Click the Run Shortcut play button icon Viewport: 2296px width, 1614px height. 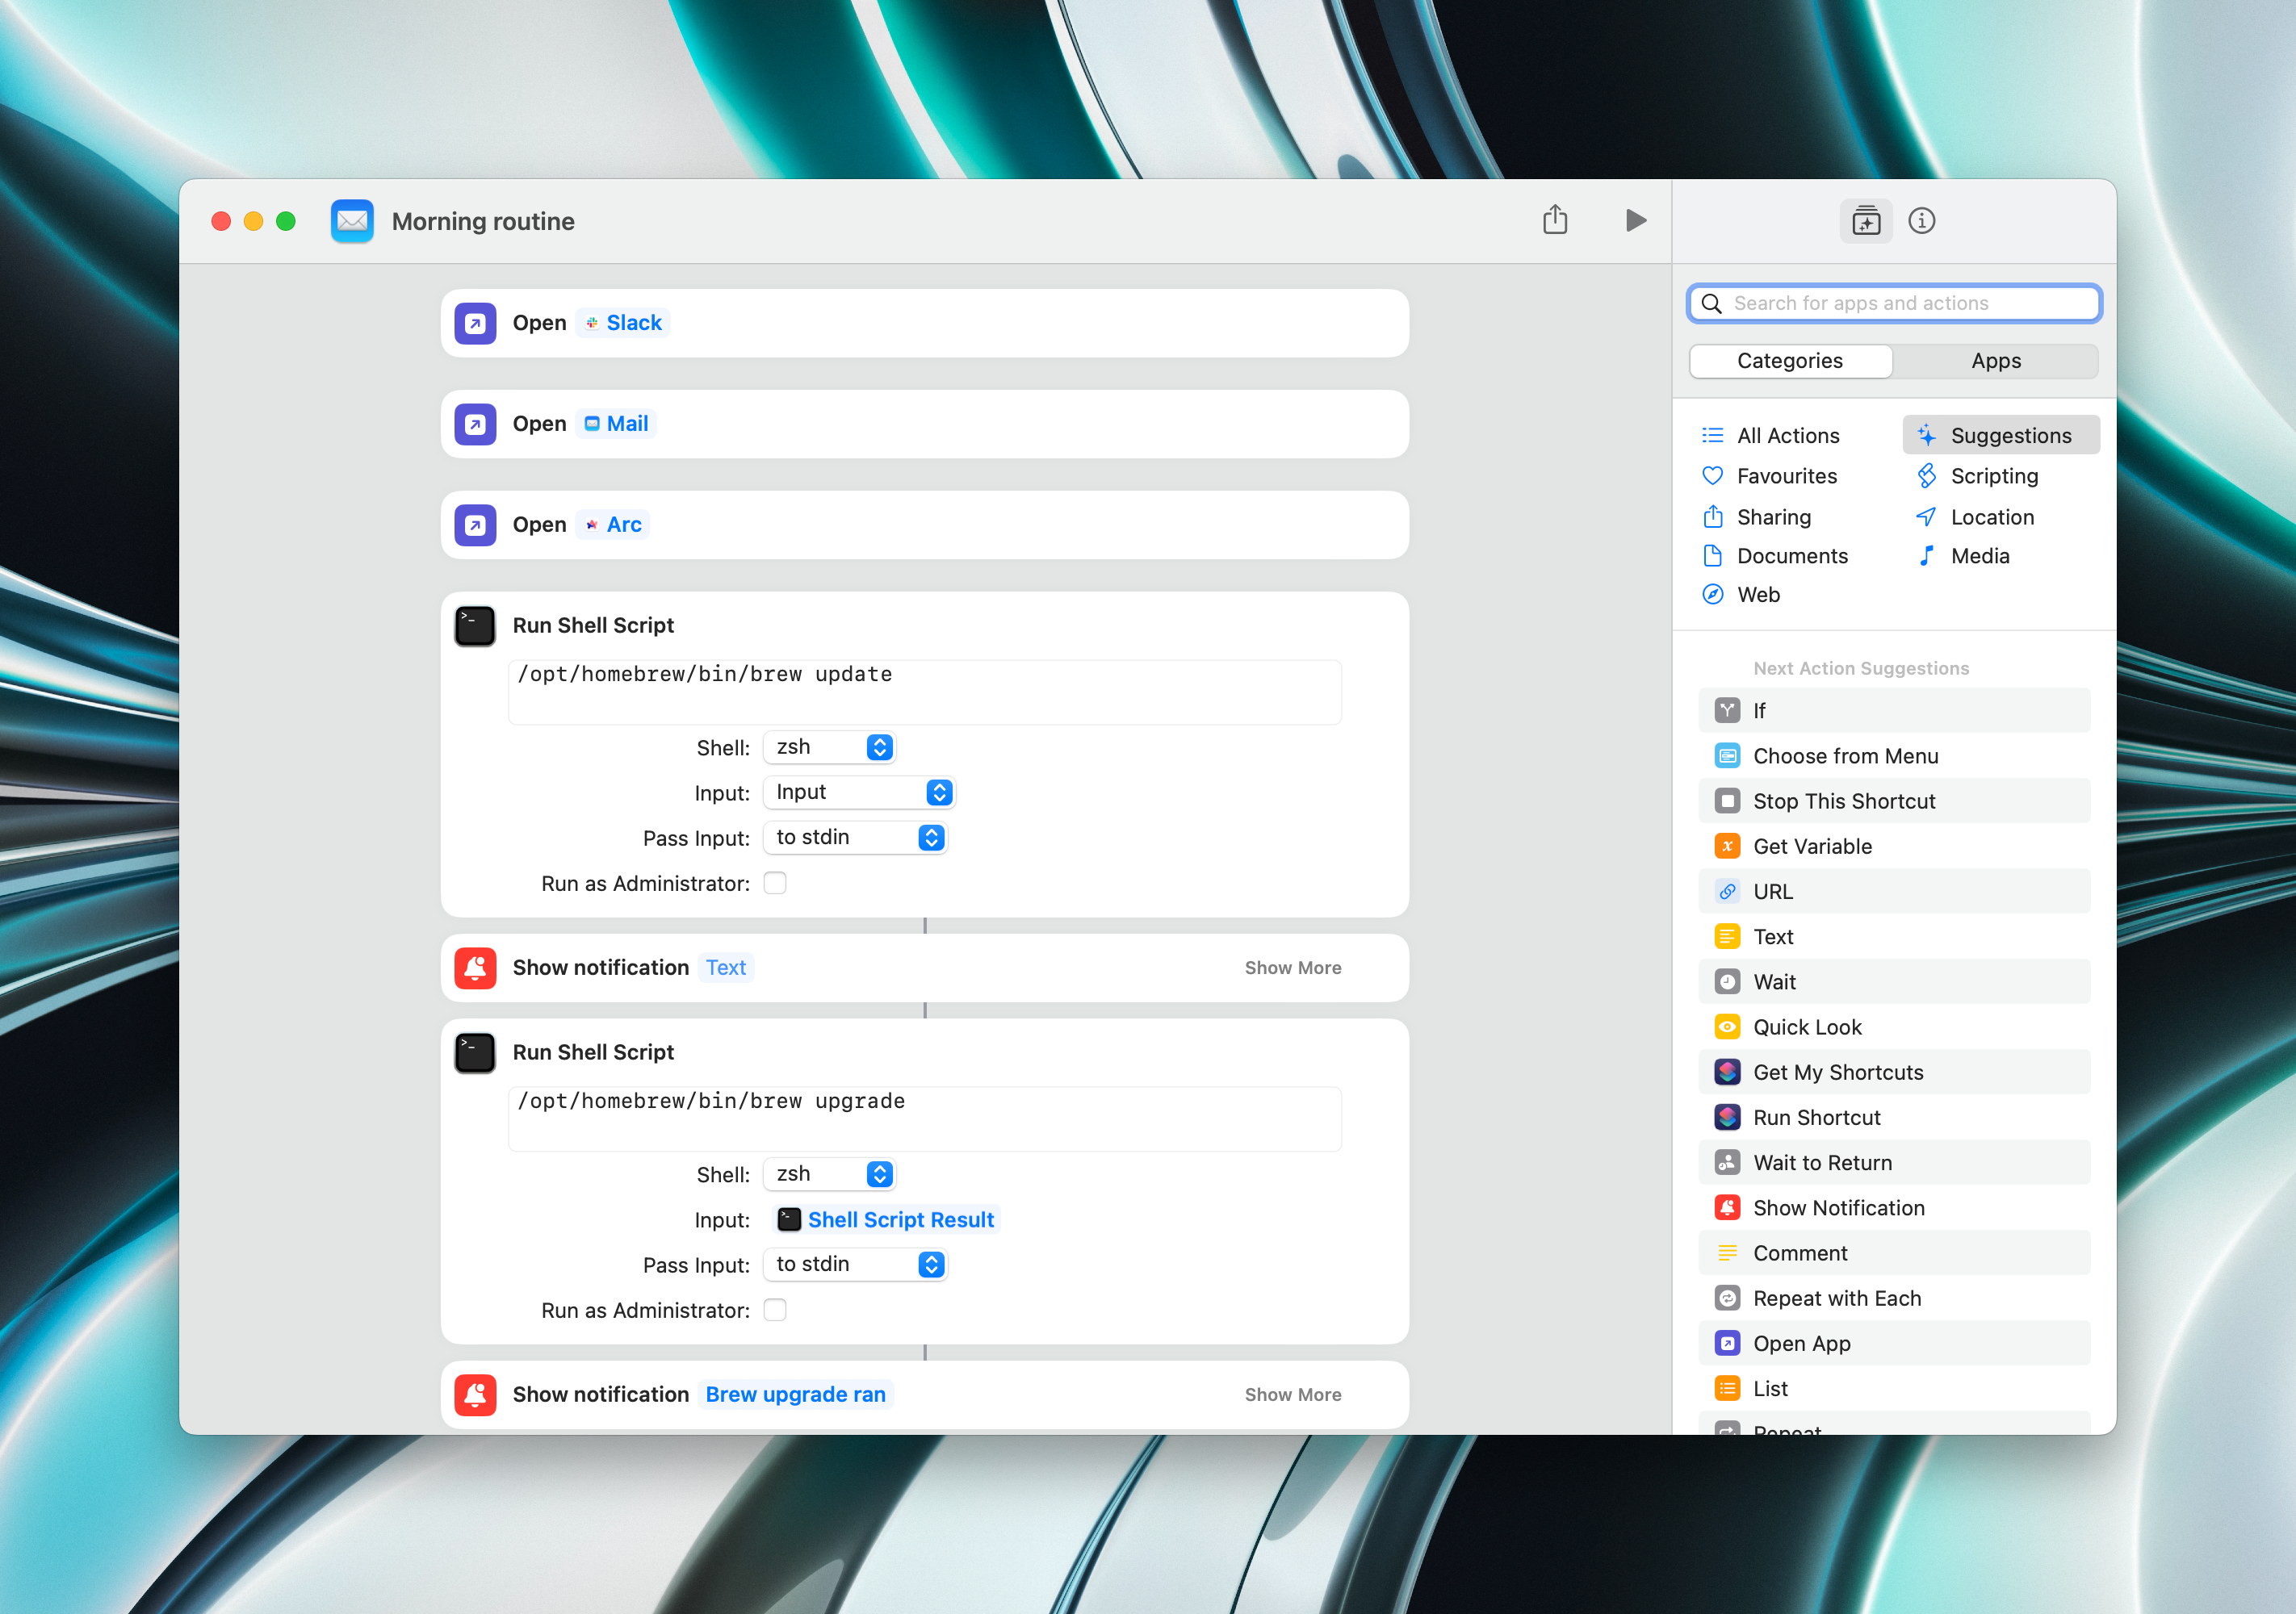coord(1636,220)
